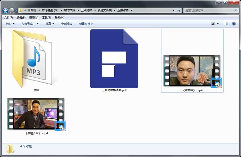
Task: Click the 新建文件夹 button
Action: coord(86,24)
